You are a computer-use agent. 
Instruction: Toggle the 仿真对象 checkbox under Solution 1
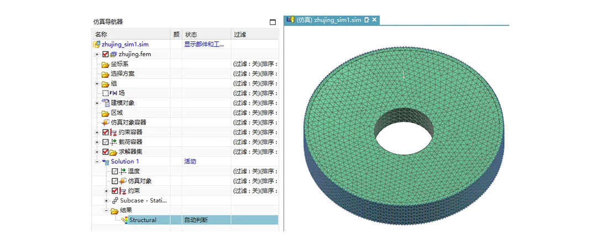(114, 181)
